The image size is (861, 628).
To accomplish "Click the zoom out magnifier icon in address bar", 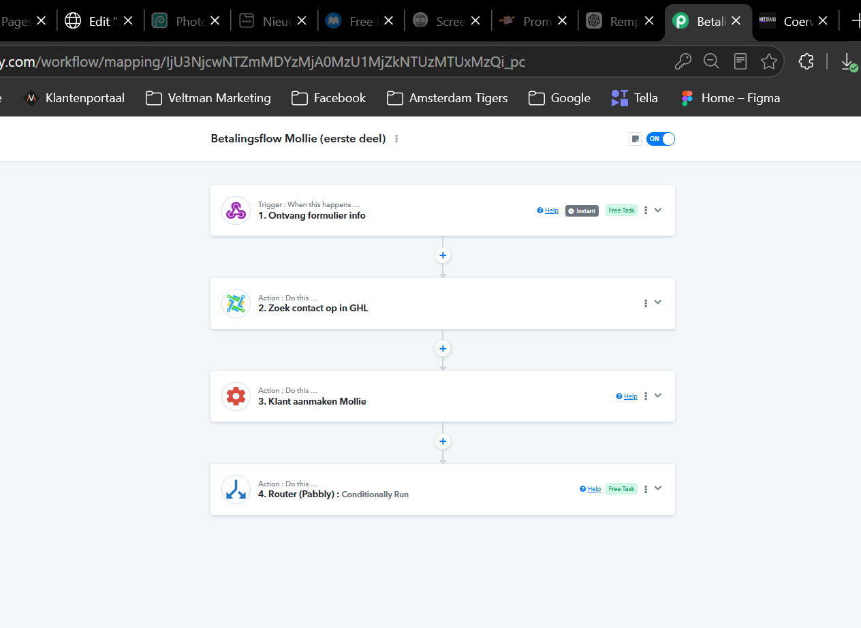I will pyautogui.click(x=711, y=62).
